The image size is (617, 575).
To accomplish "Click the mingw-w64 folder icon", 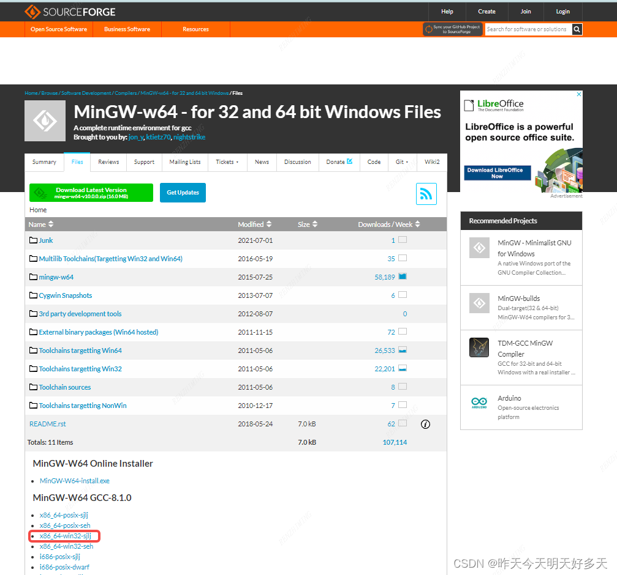I will 34,277.
